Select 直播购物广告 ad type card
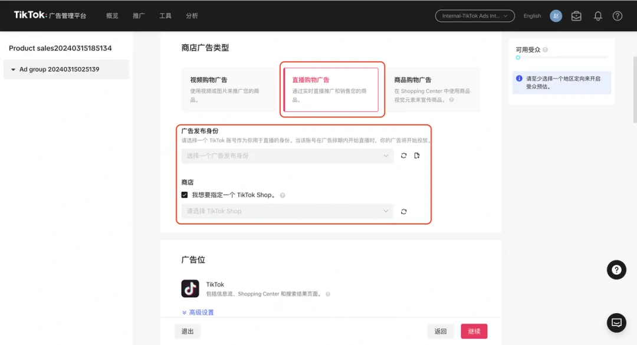Viewport: 637px width, 345px height. tap(331, 90)
